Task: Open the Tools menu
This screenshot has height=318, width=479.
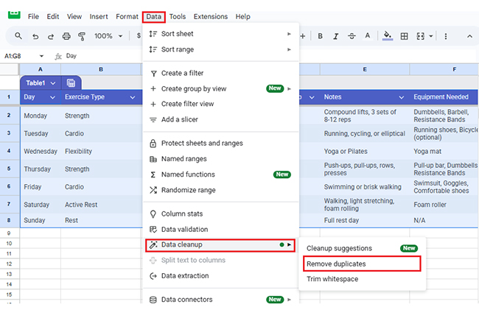Action: [177, 16]
